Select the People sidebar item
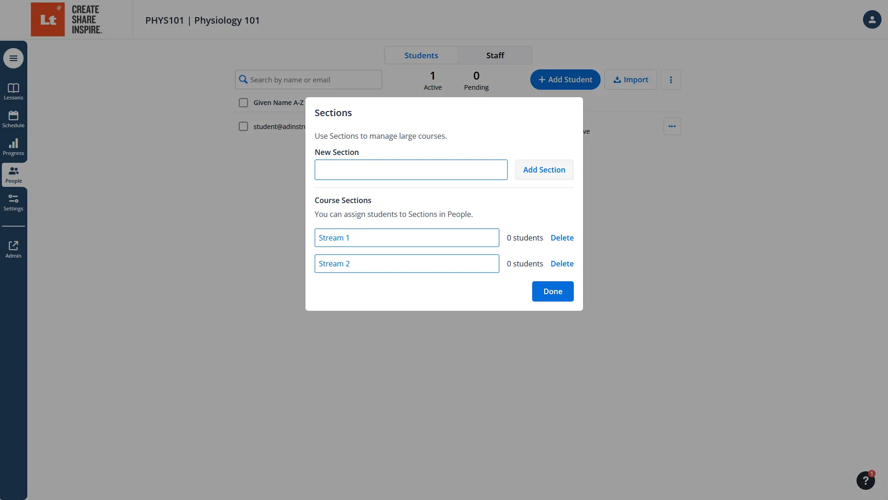888x500 pixels. (13, 175)
